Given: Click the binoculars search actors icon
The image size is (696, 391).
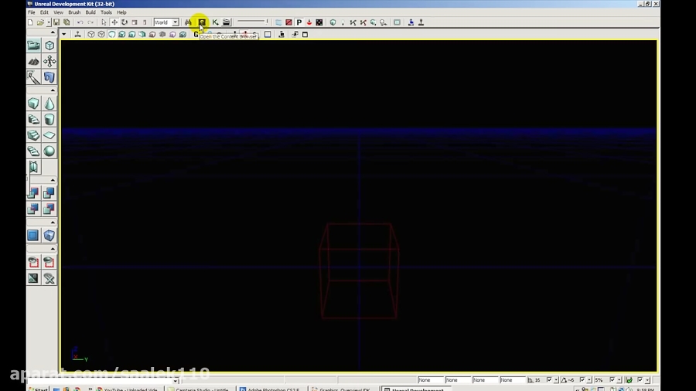Looking at the screenshot, I should tap(188, 22).
